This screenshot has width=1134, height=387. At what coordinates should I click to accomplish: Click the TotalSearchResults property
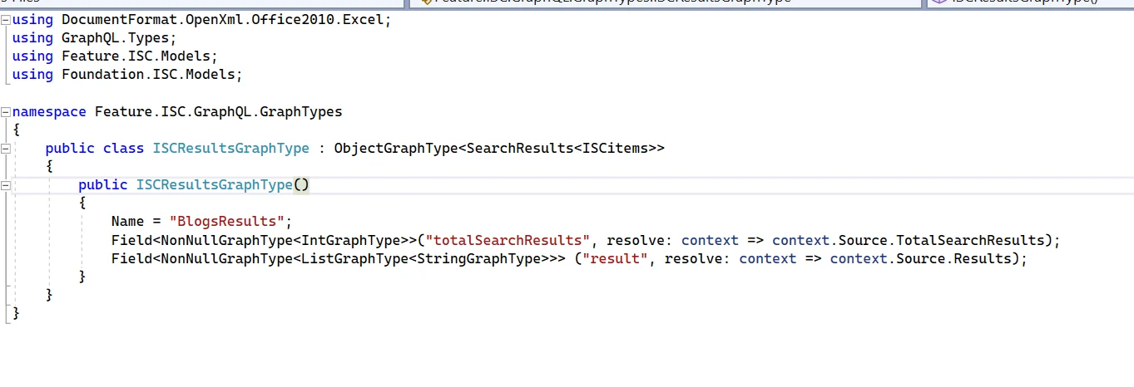click(x=969, y=240)
